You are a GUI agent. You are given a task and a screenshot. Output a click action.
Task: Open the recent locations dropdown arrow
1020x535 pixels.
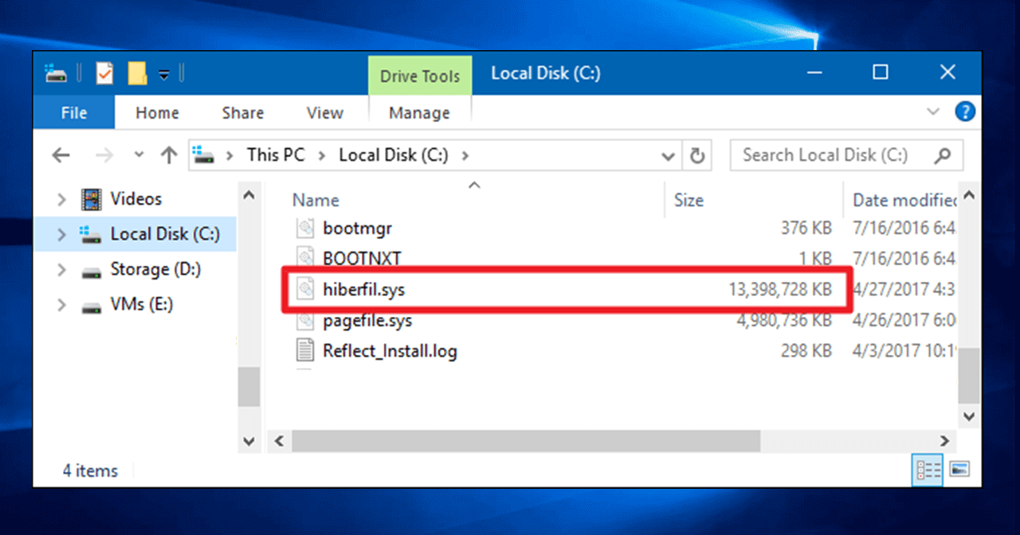pos(139,155)
